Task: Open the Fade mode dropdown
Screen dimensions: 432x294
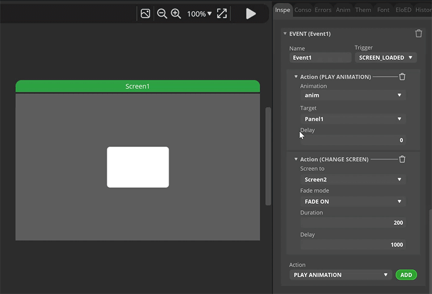Action: coord(353,202)
